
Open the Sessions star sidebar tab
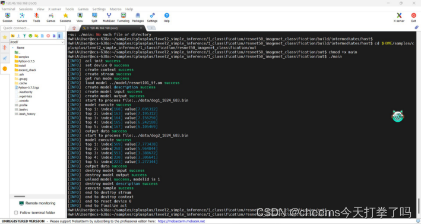[x=5, y=37]
